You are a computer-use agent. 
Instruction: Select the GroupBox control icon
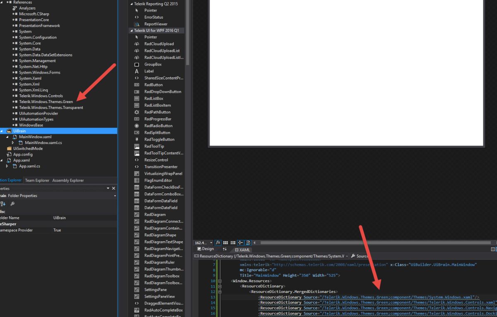[x=137, y=64]
